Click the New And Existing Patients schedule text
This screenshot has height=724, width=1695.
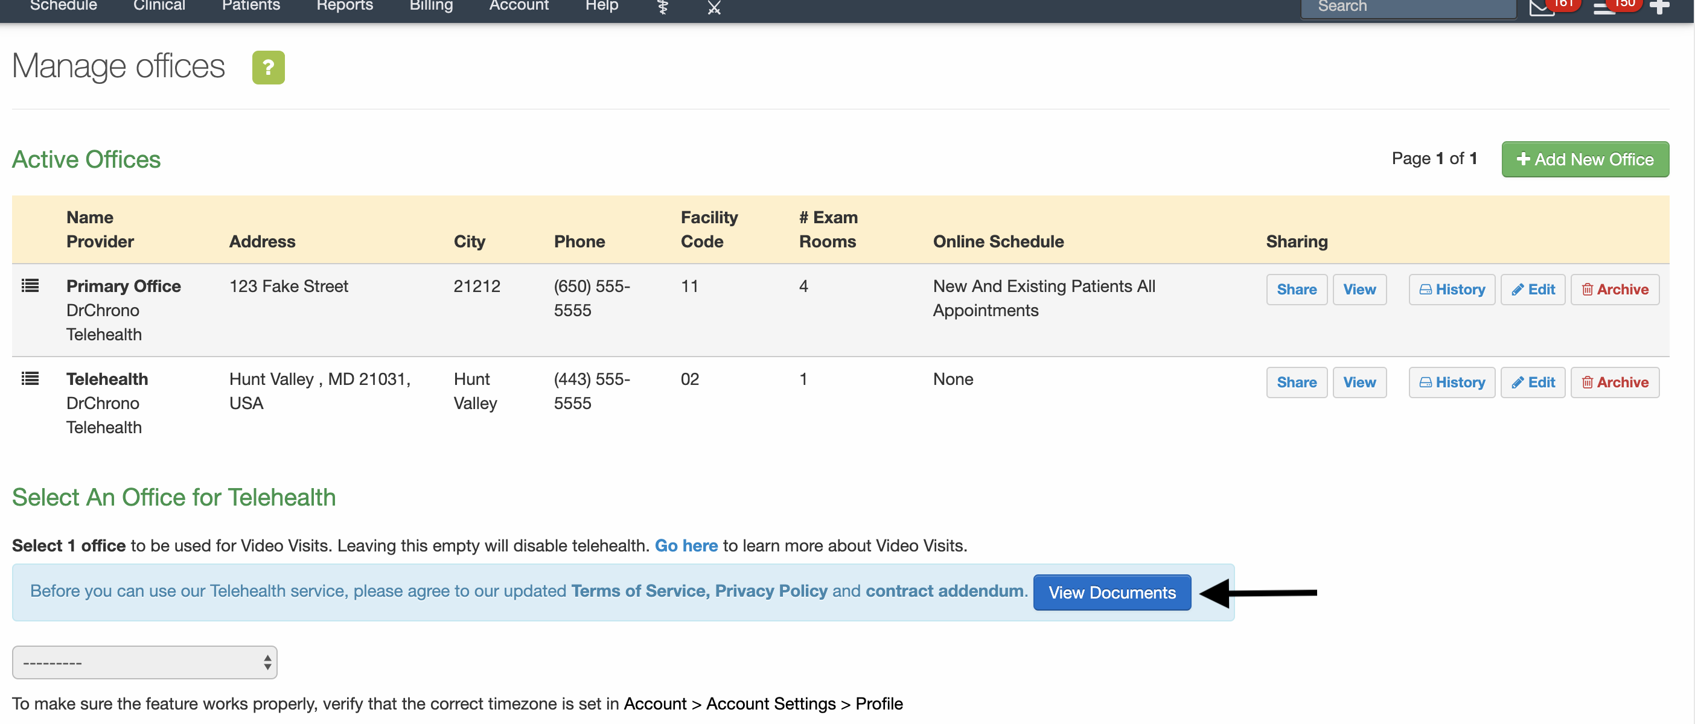click(x=1044, y=298)
